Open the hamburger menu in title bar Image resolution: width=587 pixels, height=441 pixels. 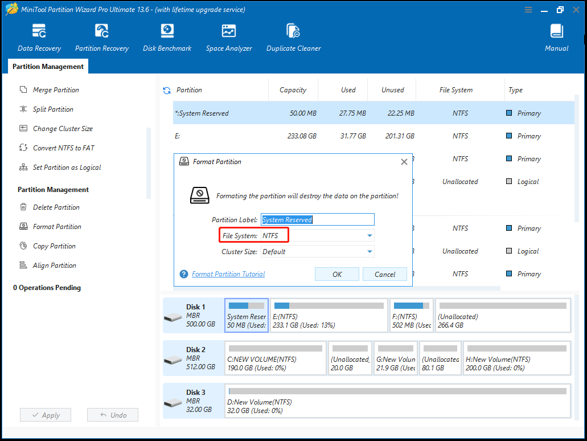[528, 10]
